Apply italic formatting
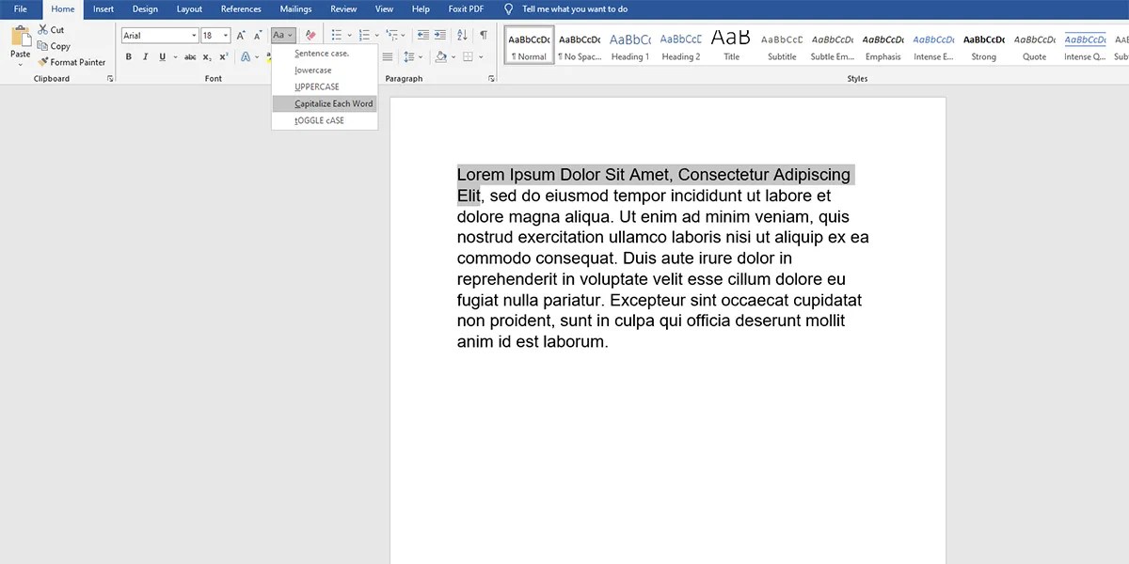Viewport: 1129px width, 564px height. tap(145, 56)
